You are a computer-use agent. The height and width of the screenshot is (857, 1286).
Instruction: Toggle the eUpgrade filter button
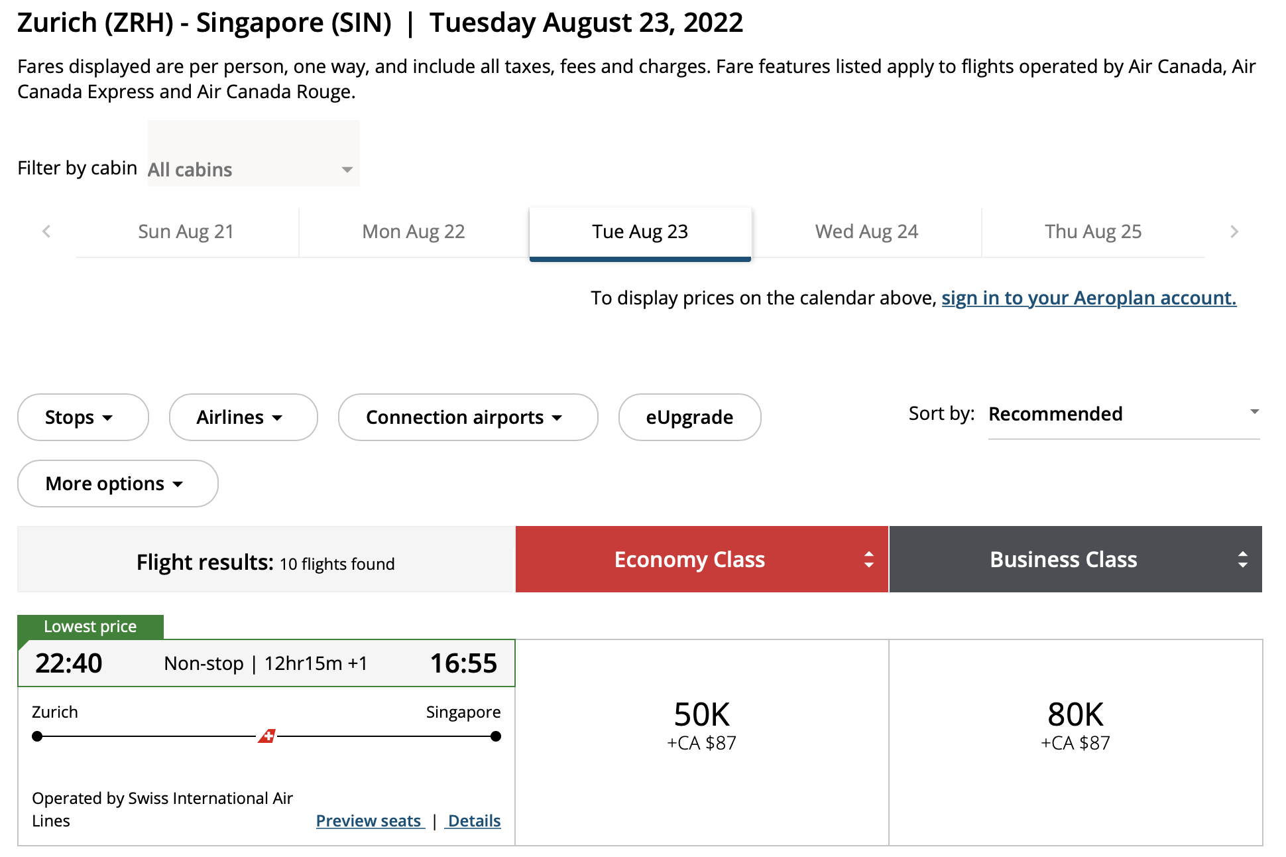[690, 416]
